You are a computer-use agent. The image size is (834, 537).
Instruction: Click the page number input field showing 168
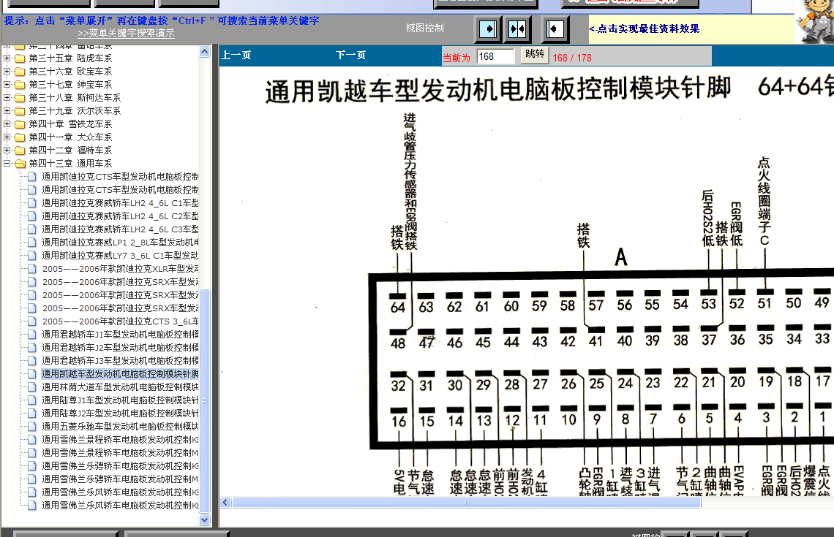(496, 56)
